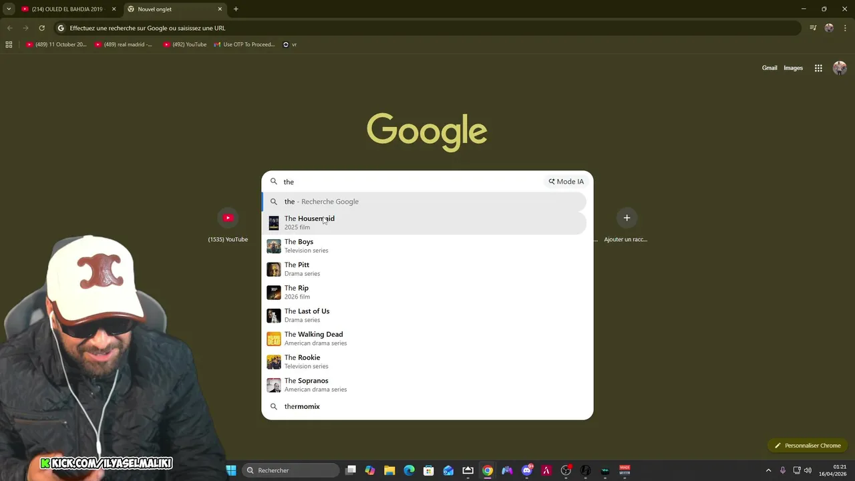Screen dimensions: 855x481
Task: Click the browser back arrow
Action: tap(9, 28)
